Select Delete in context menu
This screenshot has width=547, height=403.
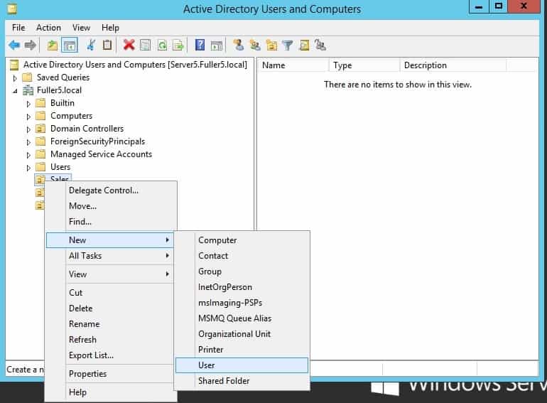click(x=109, y=308)
